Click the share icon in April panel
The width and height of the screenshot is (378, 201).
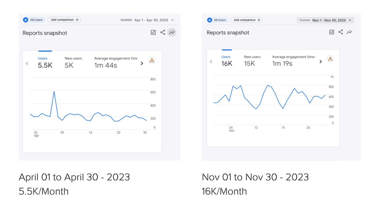click(x=163, y=32)
